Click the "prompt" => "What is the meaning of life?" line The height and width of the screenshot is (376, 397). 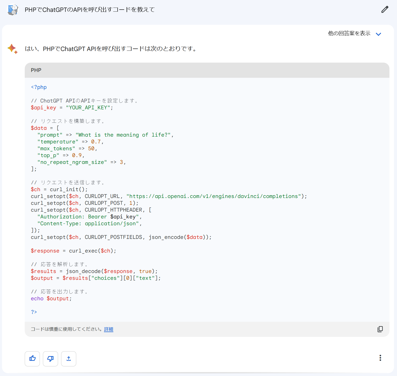[x=105, y=135]
